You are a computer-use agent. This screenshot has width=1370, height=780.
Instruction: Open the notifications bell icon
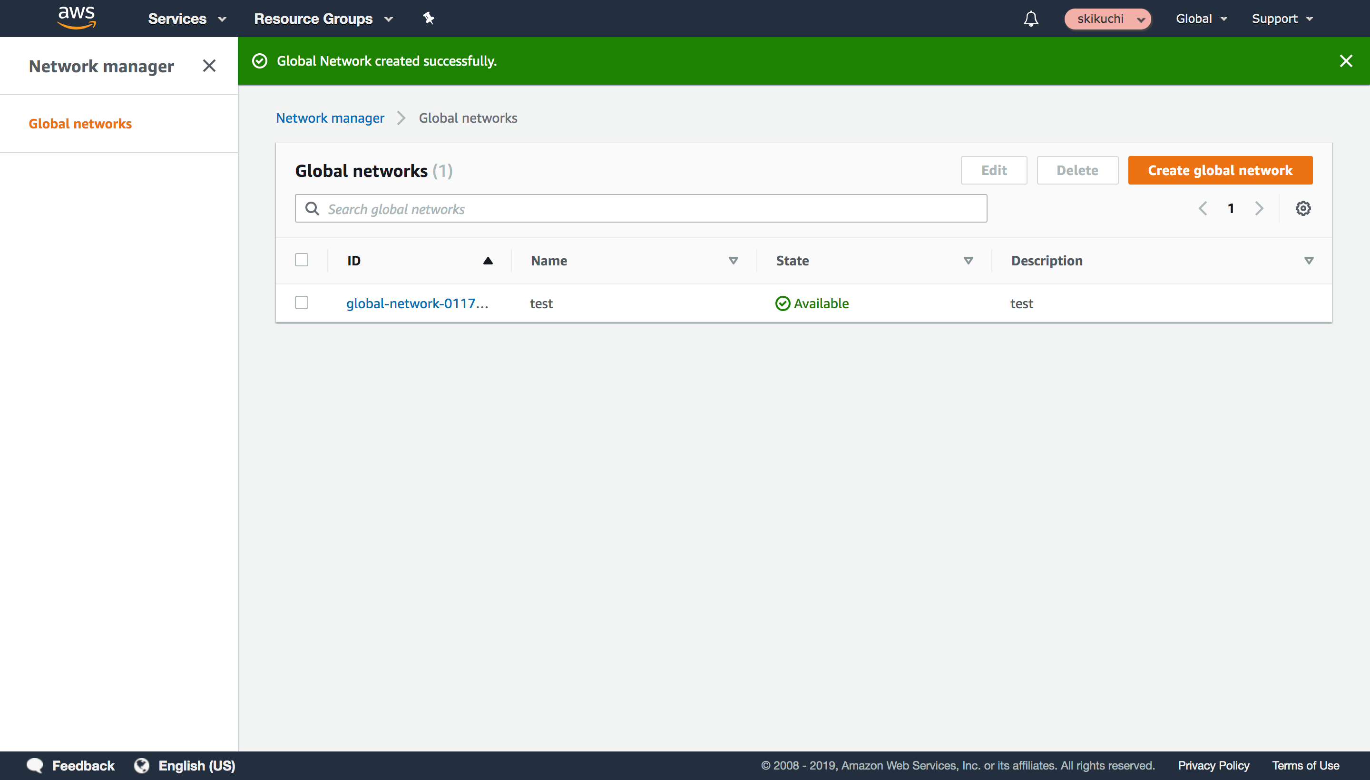(1030, 18)
